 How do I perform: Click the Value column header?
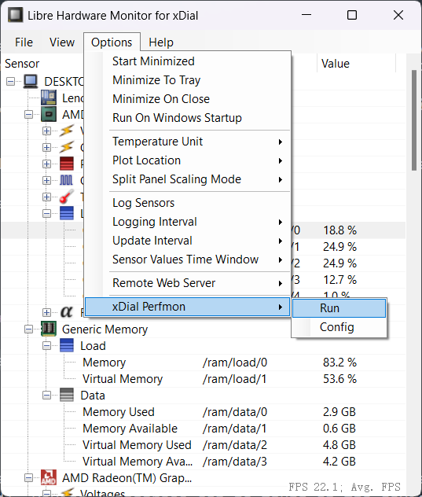336,64
